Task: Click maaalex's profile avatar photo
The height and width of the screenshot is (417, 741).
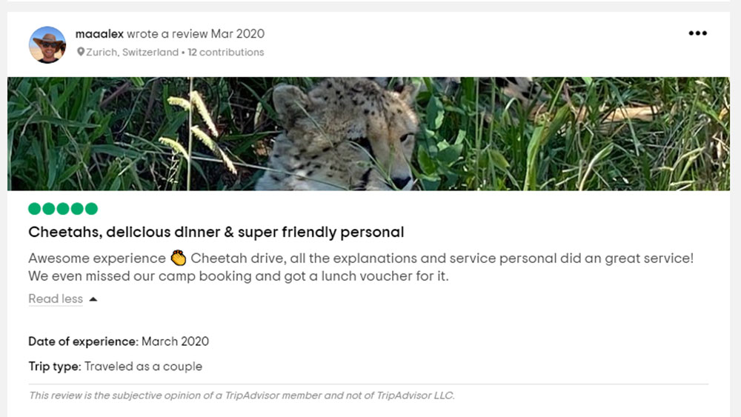Action: click(47, 44)
